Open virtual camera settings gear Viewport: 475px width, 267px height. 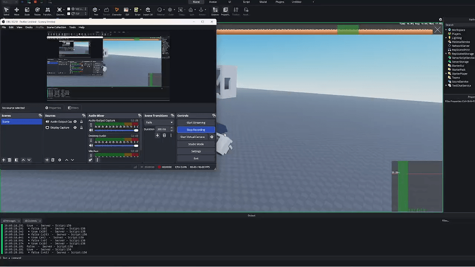point(212,137)
